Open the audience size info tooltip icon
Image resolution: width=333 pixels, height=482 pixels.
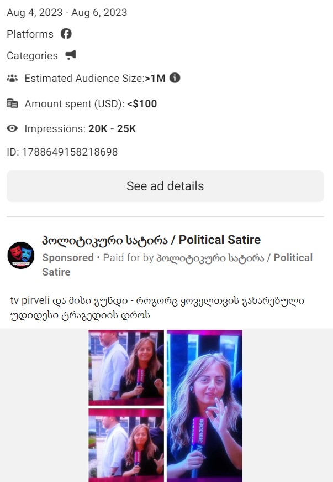175,78
